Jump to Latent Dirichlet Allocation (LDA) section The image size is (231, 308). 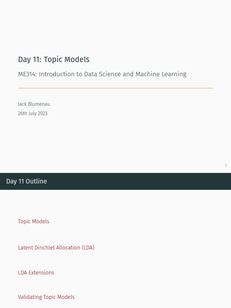[x=56, y=248]
